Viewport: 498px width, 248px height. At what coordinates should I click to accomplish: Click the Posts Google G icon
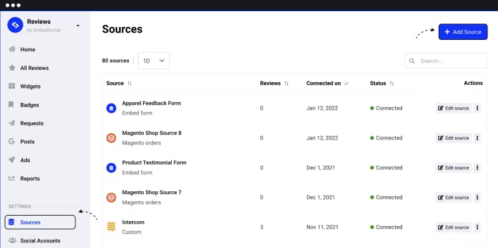tap(12, 141)
